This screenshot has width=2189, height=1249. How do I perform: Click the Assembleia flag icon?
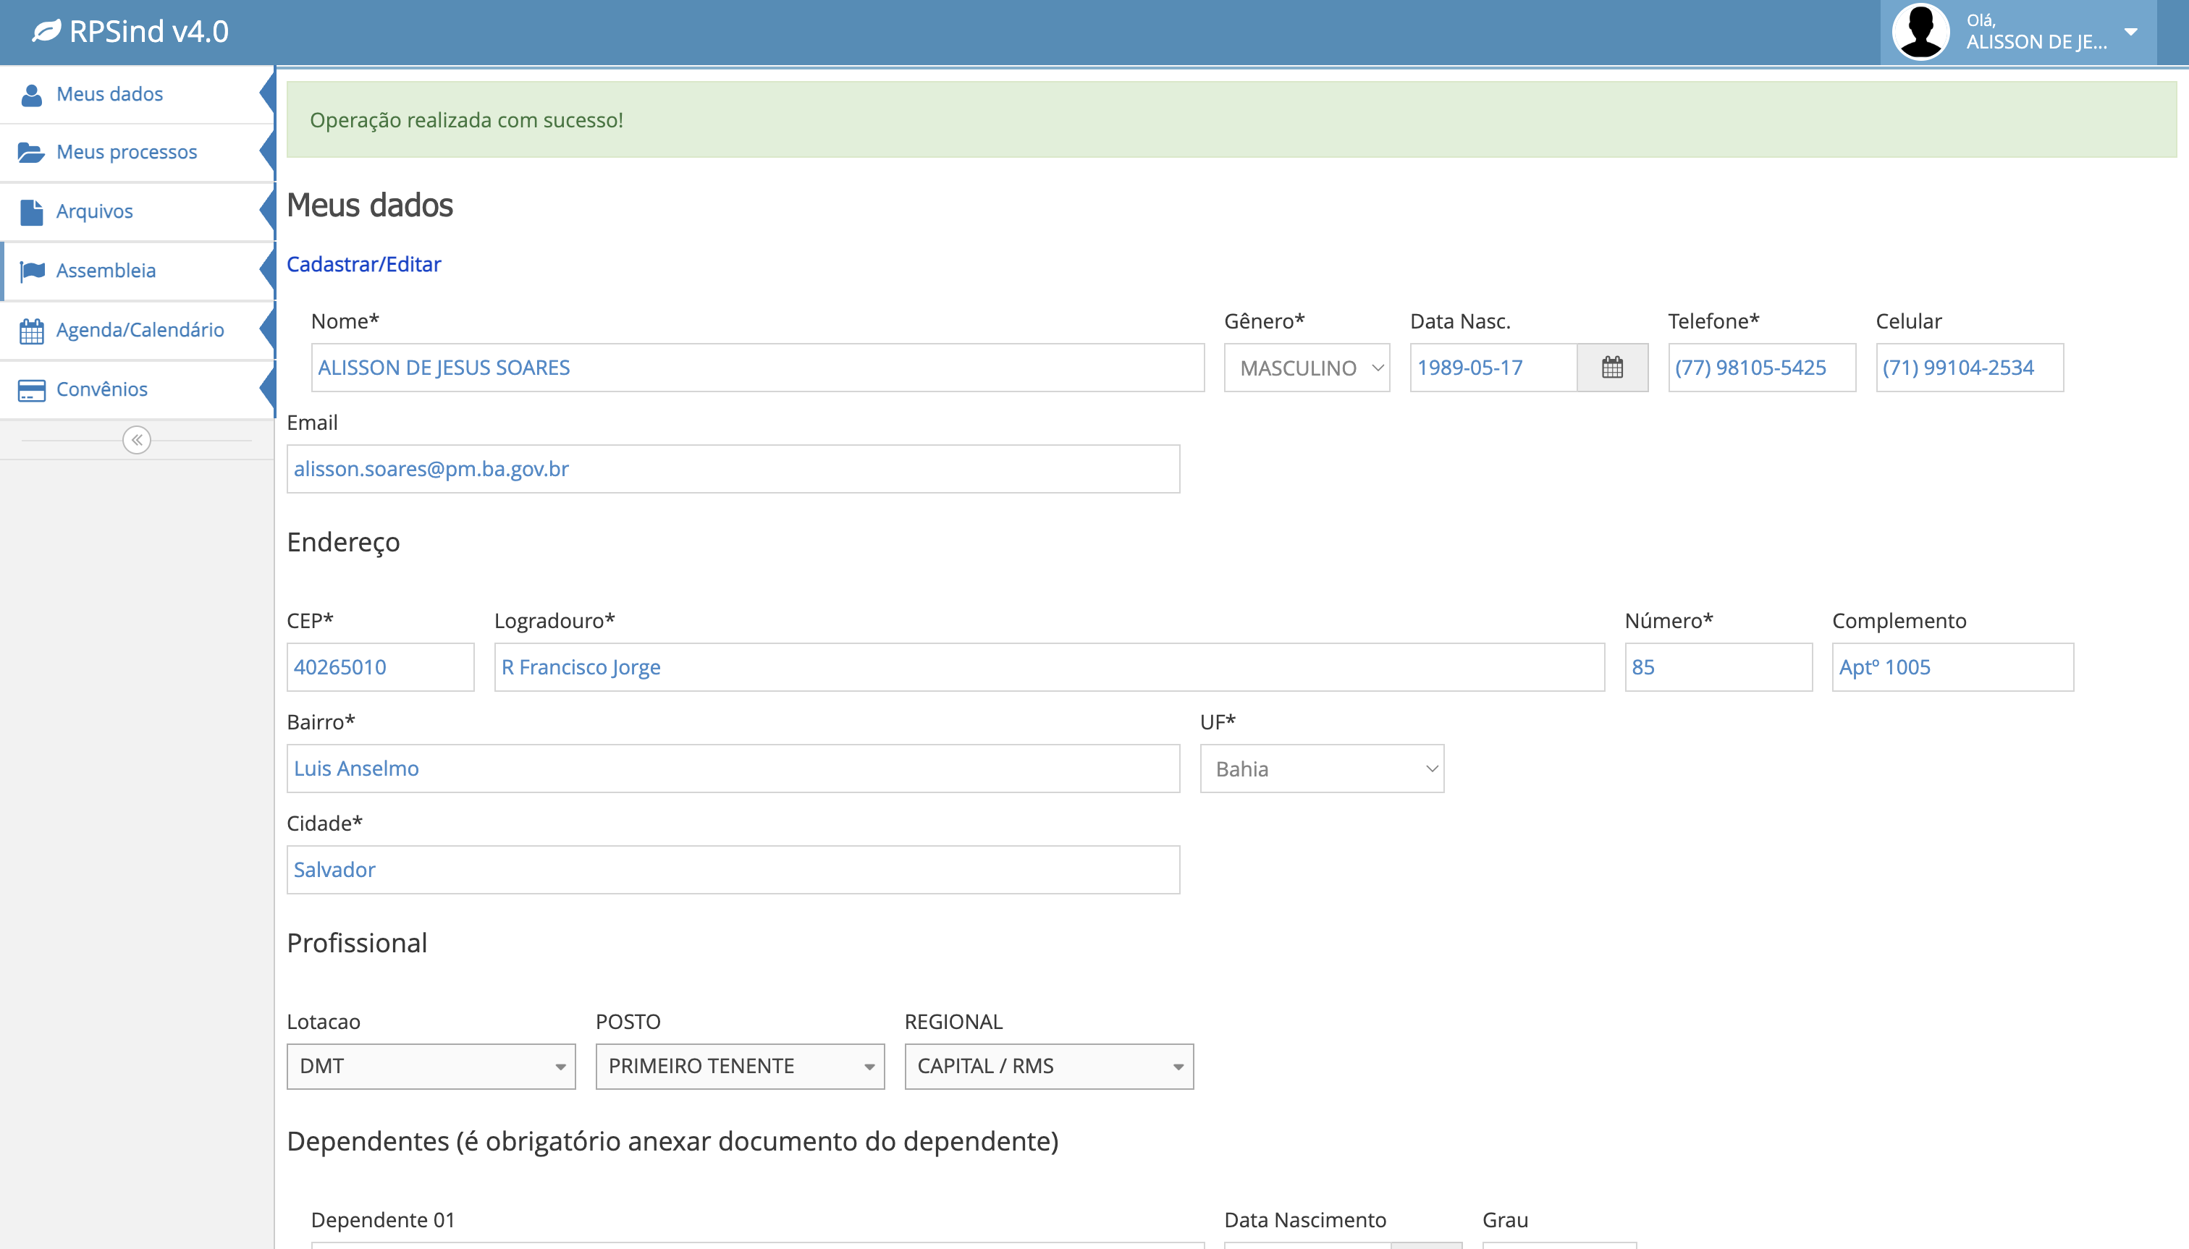(32, 271)
